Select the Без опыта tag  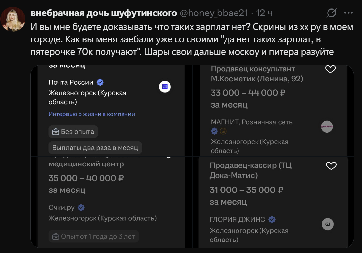[x=73, y=132]
